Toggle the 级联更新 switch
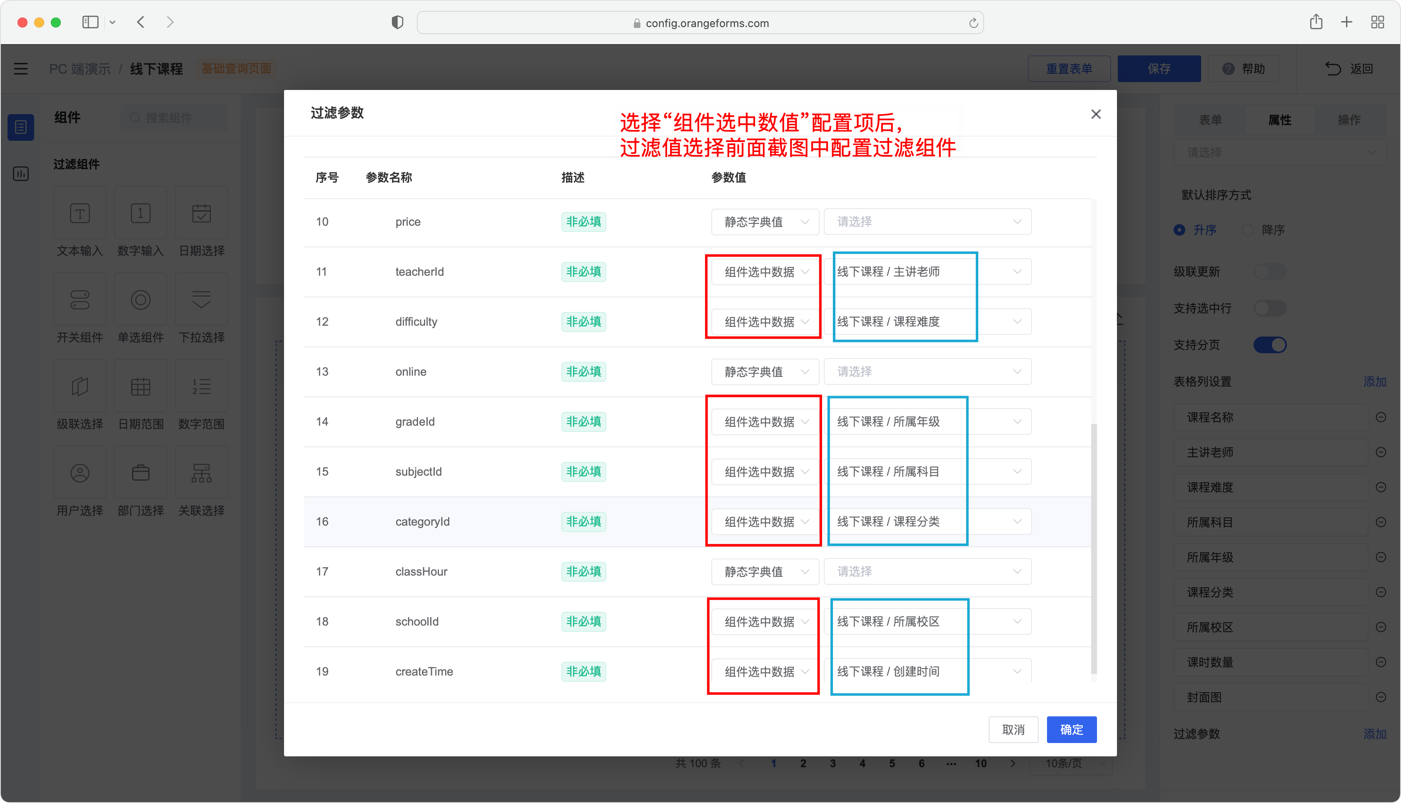 point(1270,271)
